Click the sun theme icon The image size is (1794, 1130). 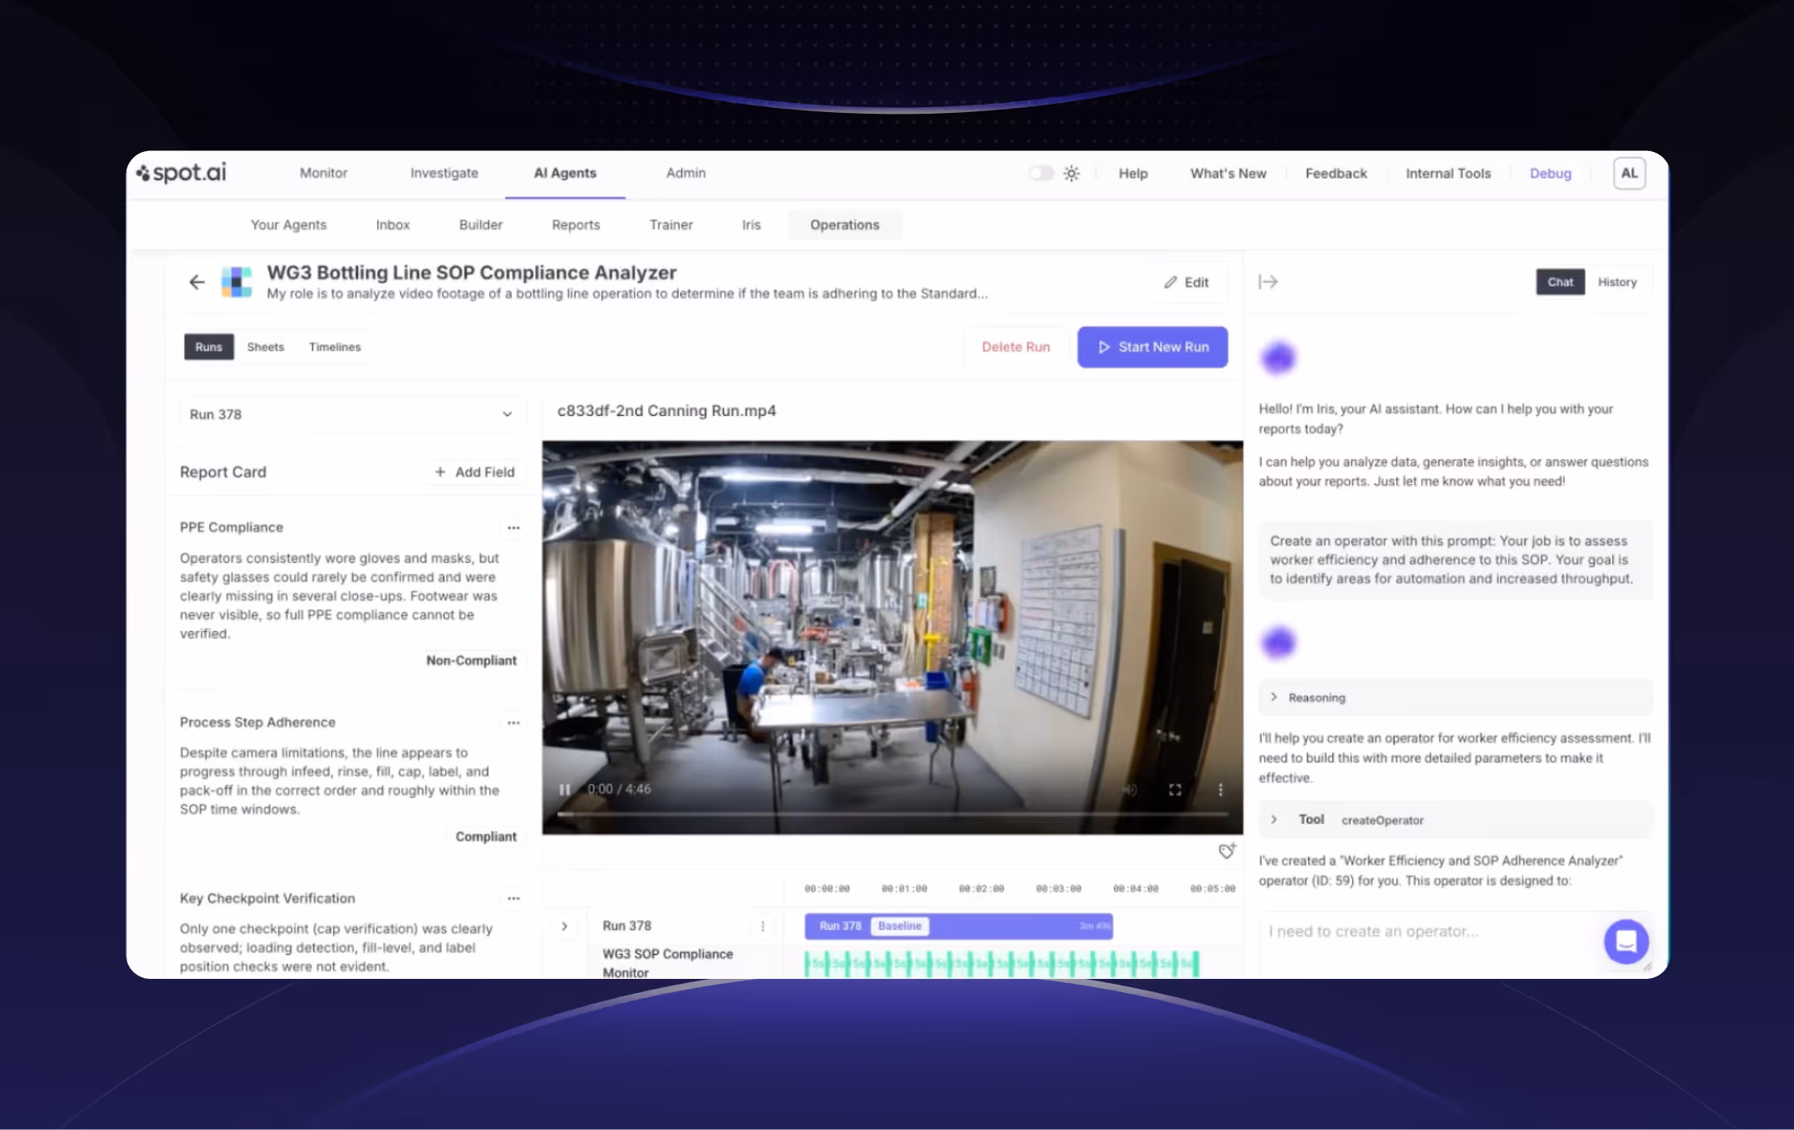point(1071,174)
